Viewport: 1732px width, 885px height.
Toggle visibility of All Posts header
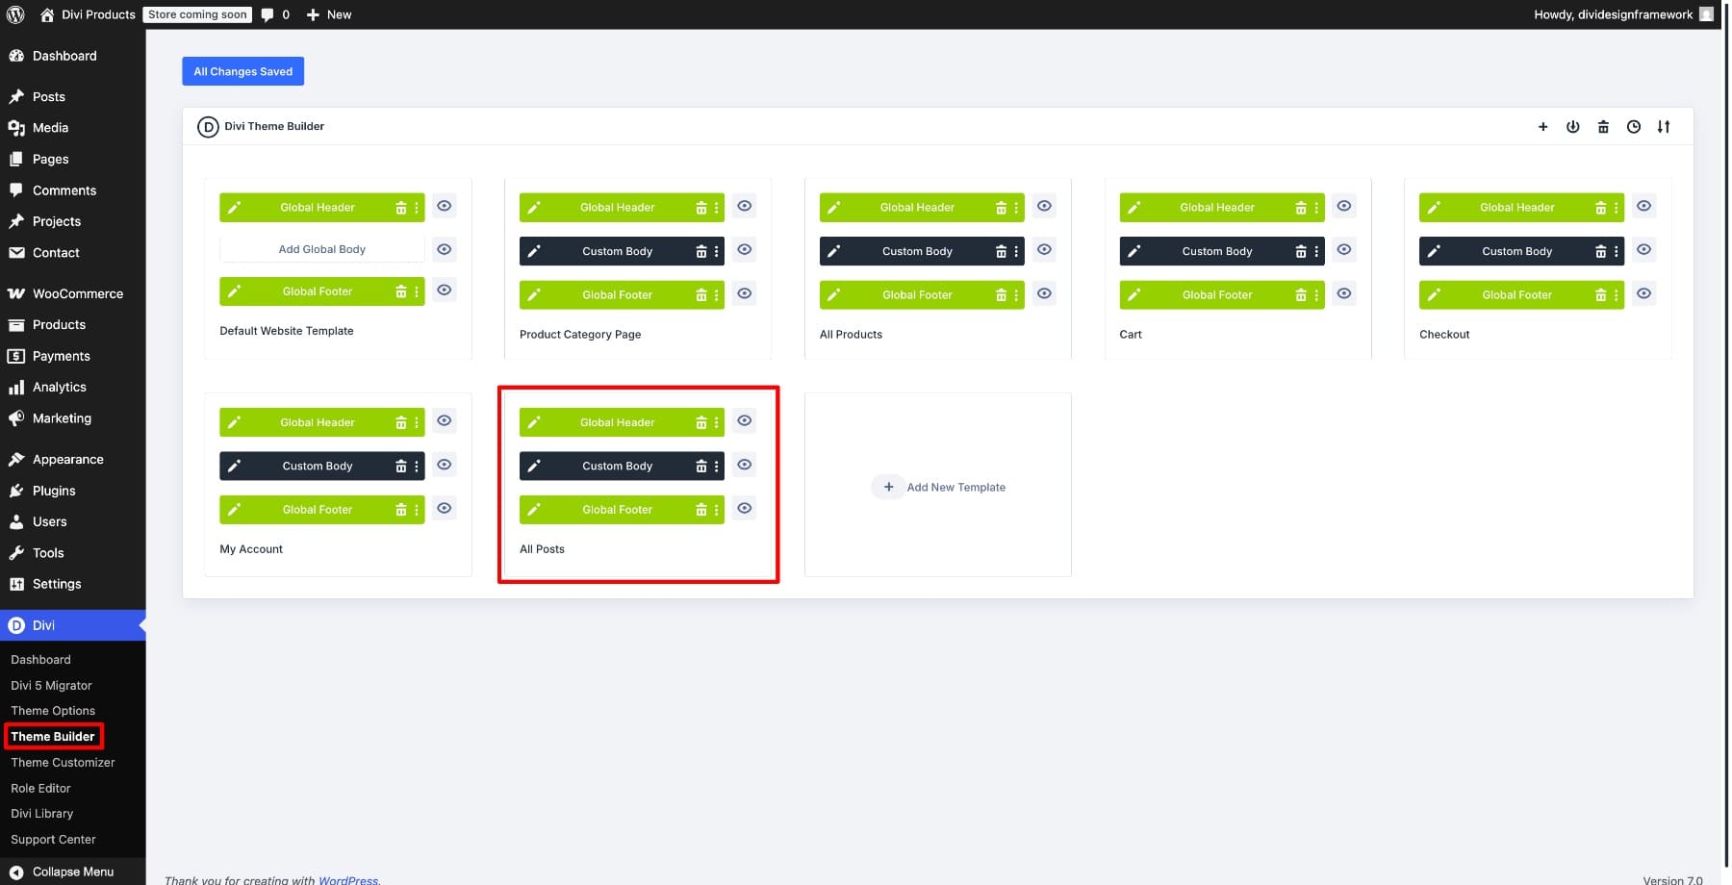click(x=745, y=420)
